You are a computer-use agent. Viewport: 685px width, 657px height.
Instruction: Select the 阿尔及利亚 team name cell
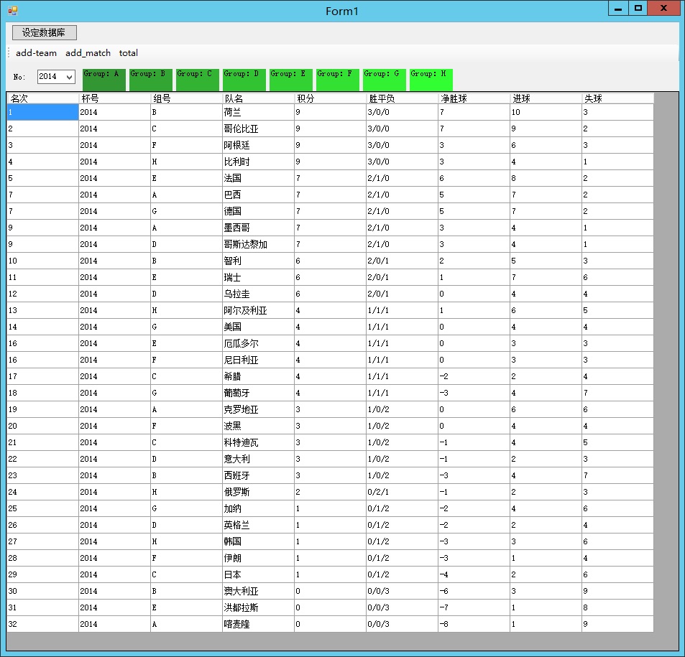[258, 310]
